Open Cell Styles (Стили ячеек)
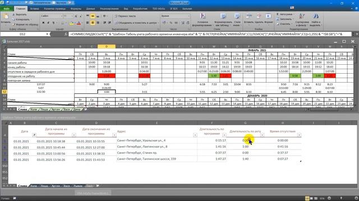The height and width of the screenshot is (201, 359). [x=237, y=20]
